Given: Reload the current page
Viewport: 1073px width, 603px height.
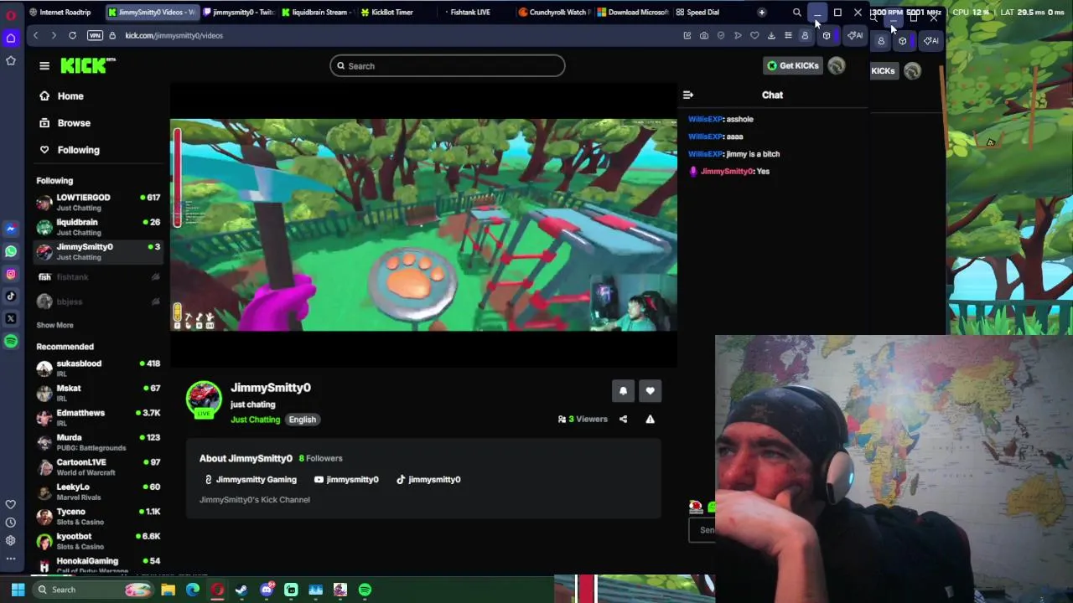Looking at the screenshot, I should click(73, 35).
